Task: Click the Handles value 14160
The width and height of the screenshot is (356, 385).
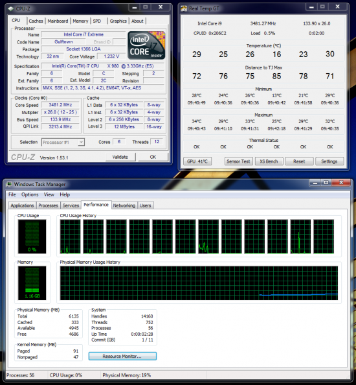Action: 147,316
